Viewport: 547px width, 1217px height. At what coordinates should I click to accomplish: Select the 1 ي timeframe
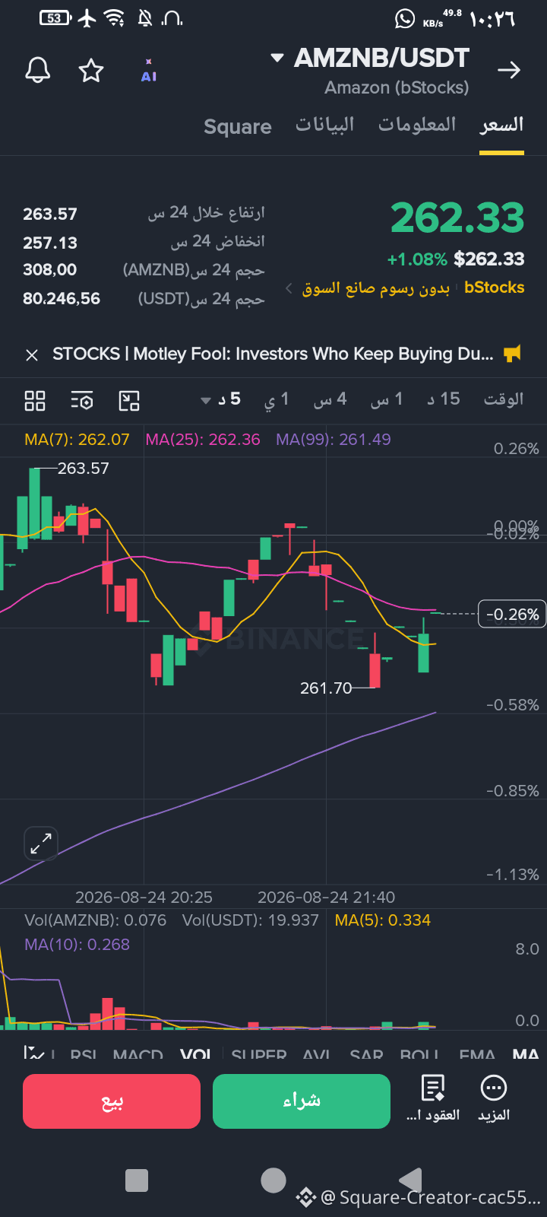[x=277, y=400]
